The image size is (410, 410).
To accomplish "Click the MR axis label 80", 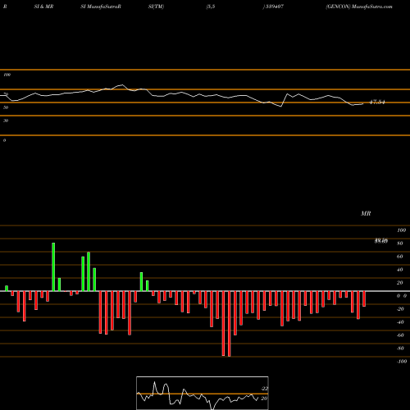I will click(400, 244).
